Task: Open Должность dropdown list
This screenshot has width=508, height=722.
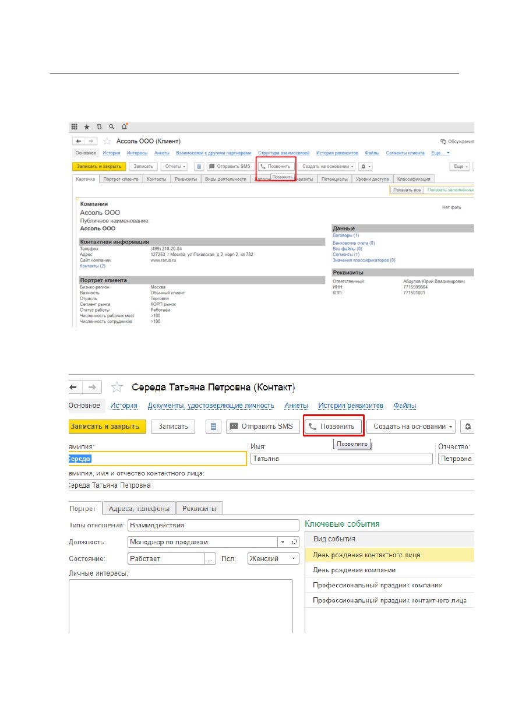Action: [x=283, y=542]
